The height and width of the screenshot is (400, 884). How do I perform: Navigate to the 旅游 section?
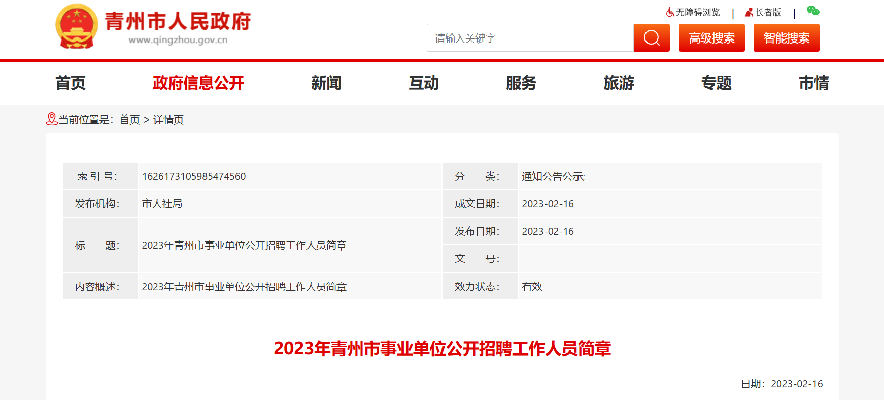click(619, 83)
